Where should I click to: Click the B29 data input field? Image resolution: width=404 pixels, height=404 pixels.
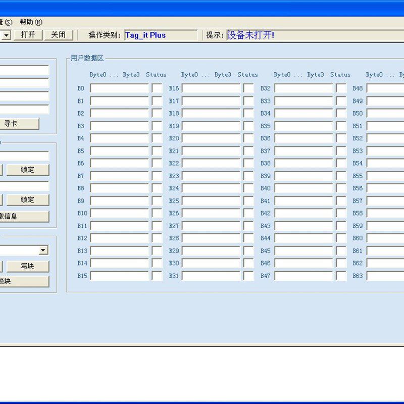(x=211, y=251)
